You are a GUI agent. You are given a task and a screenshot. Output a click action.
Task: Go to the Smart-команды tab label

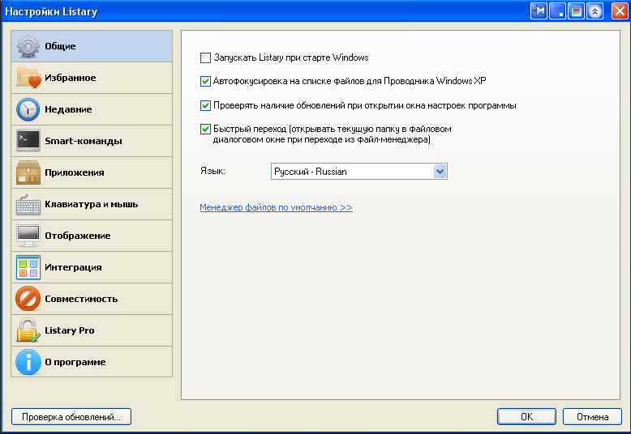pos(84,141)
